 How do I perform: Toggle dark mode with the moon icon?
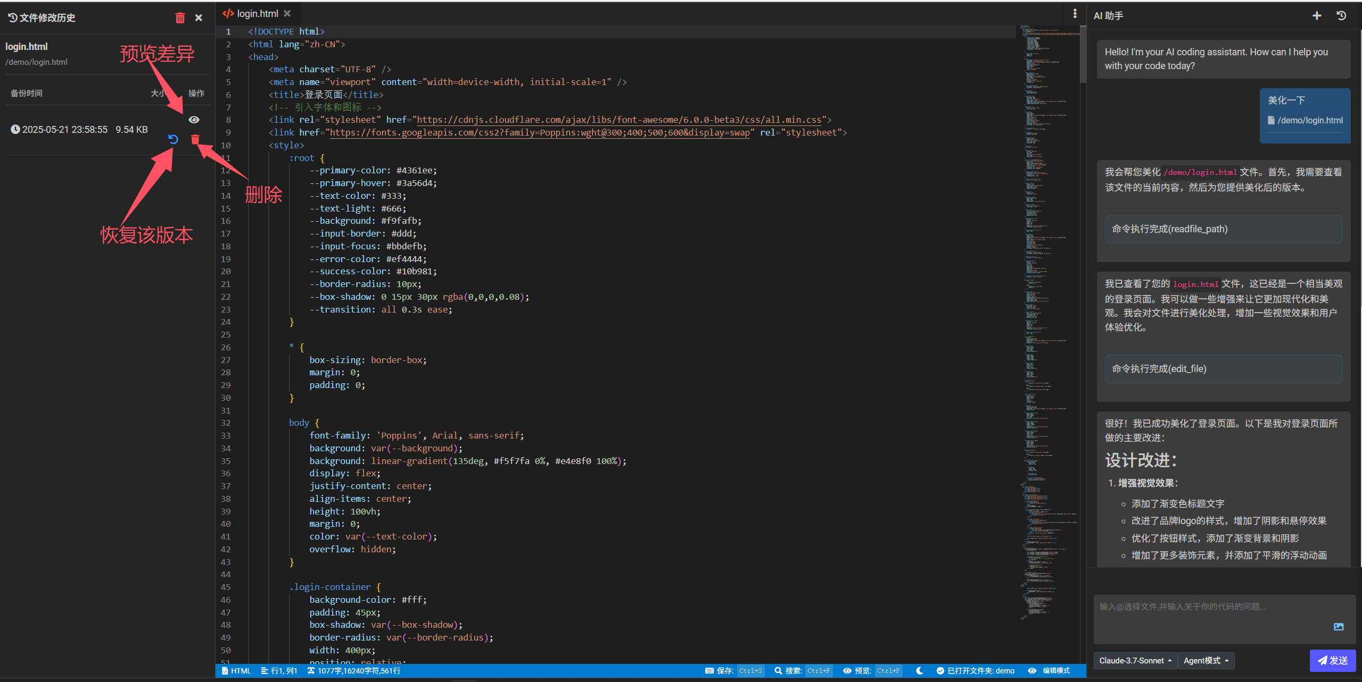(x=919, y=671)
